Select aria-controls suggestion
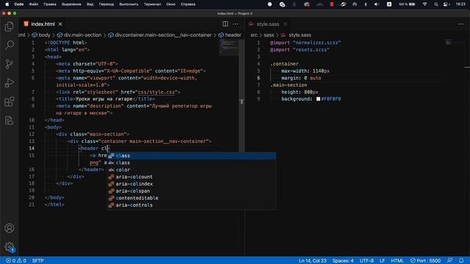This screenshot has width=470, height=264. 191,205
